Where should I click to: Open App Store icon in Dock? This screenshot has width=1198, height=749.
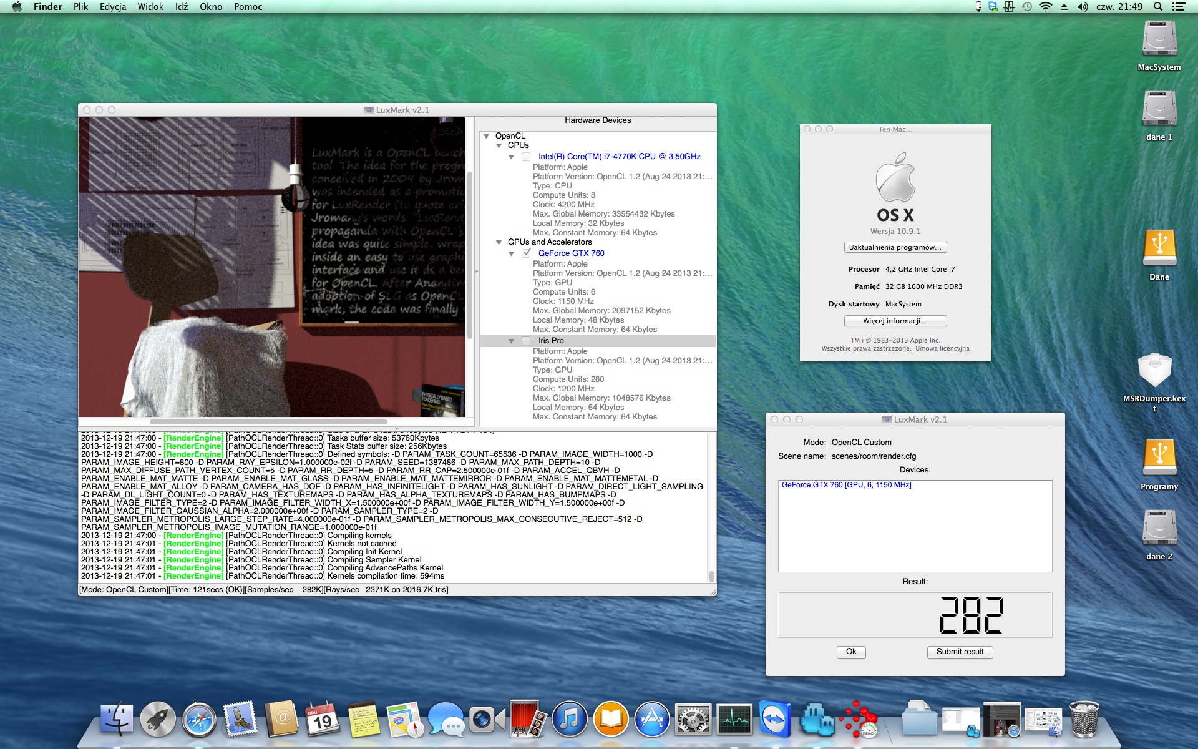(x=652, y=720)
